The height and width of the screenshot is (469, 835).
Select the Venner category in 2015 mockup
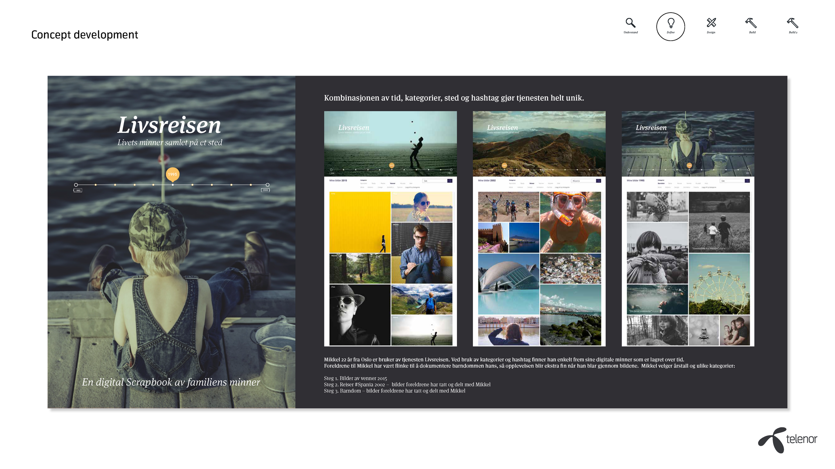[392, 183]
